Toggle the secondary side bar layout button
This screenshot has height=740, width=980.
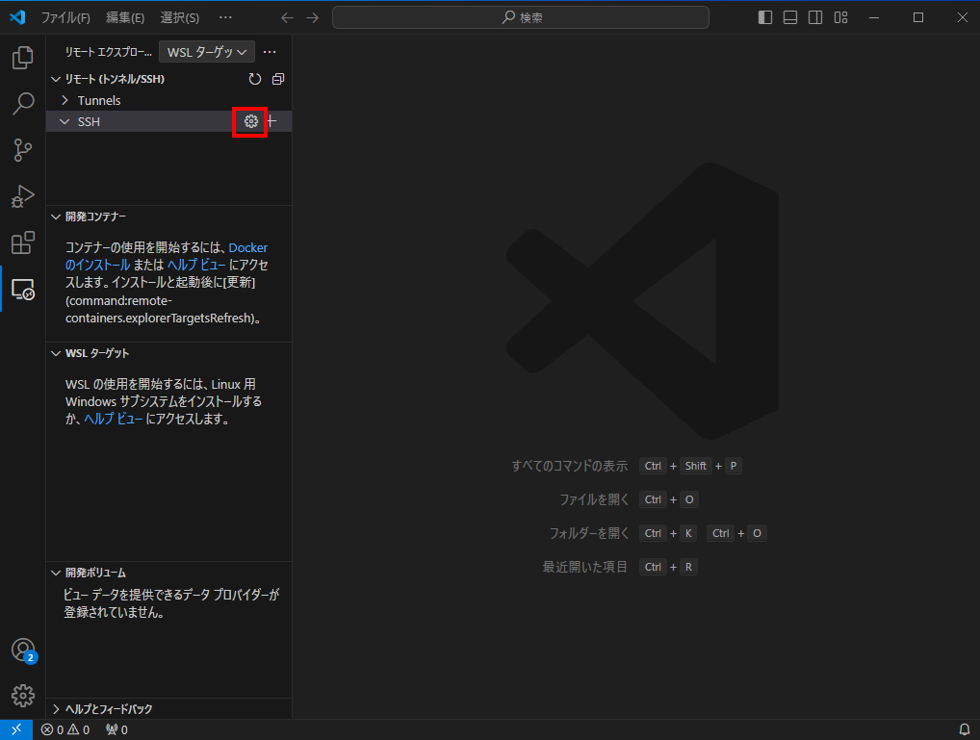[815, 17]
